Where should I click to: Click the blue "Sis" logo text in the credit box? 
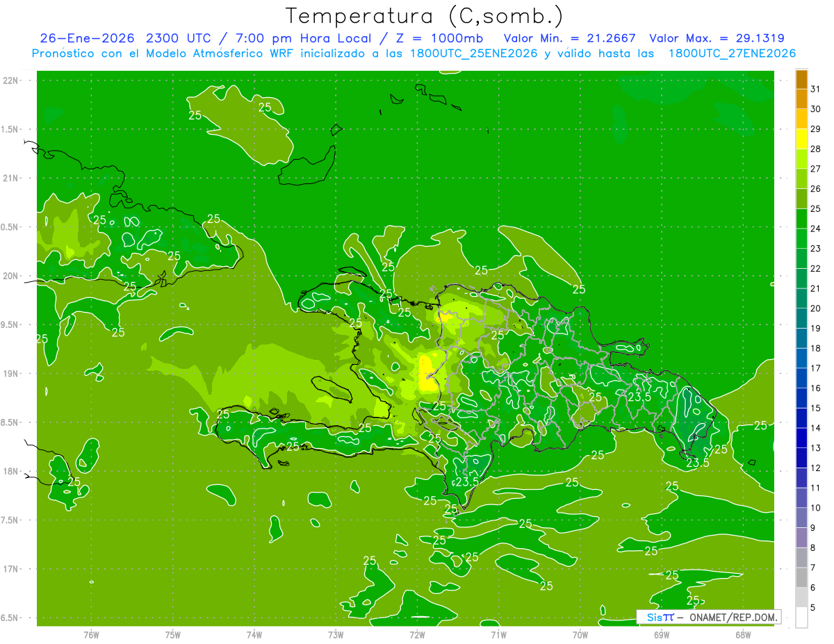(x=653, y=617)
